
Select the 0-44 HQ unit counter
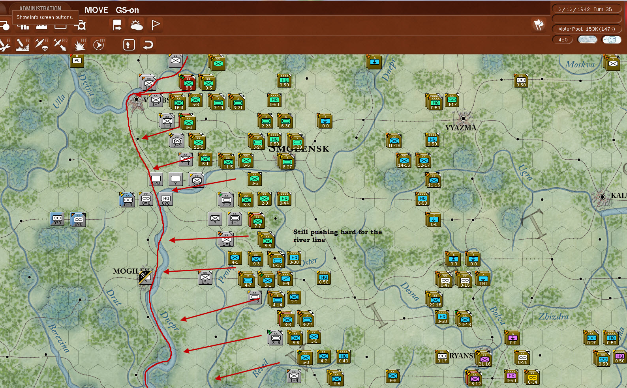click(284, 199)
